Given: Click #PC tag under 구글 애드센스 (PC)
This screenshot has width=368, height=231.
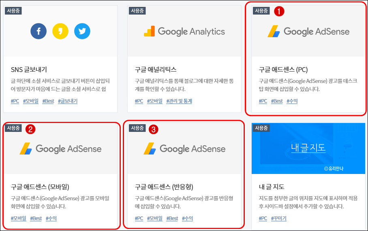Looking at the screenshot, I should point(263,101).
